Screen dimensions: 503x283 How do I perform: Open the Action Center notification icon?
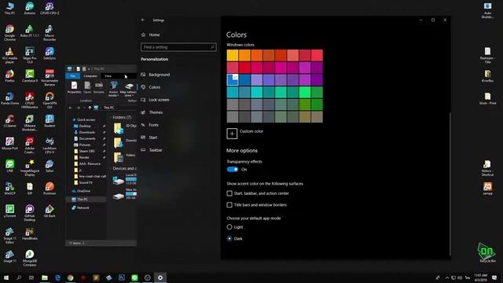494,277
